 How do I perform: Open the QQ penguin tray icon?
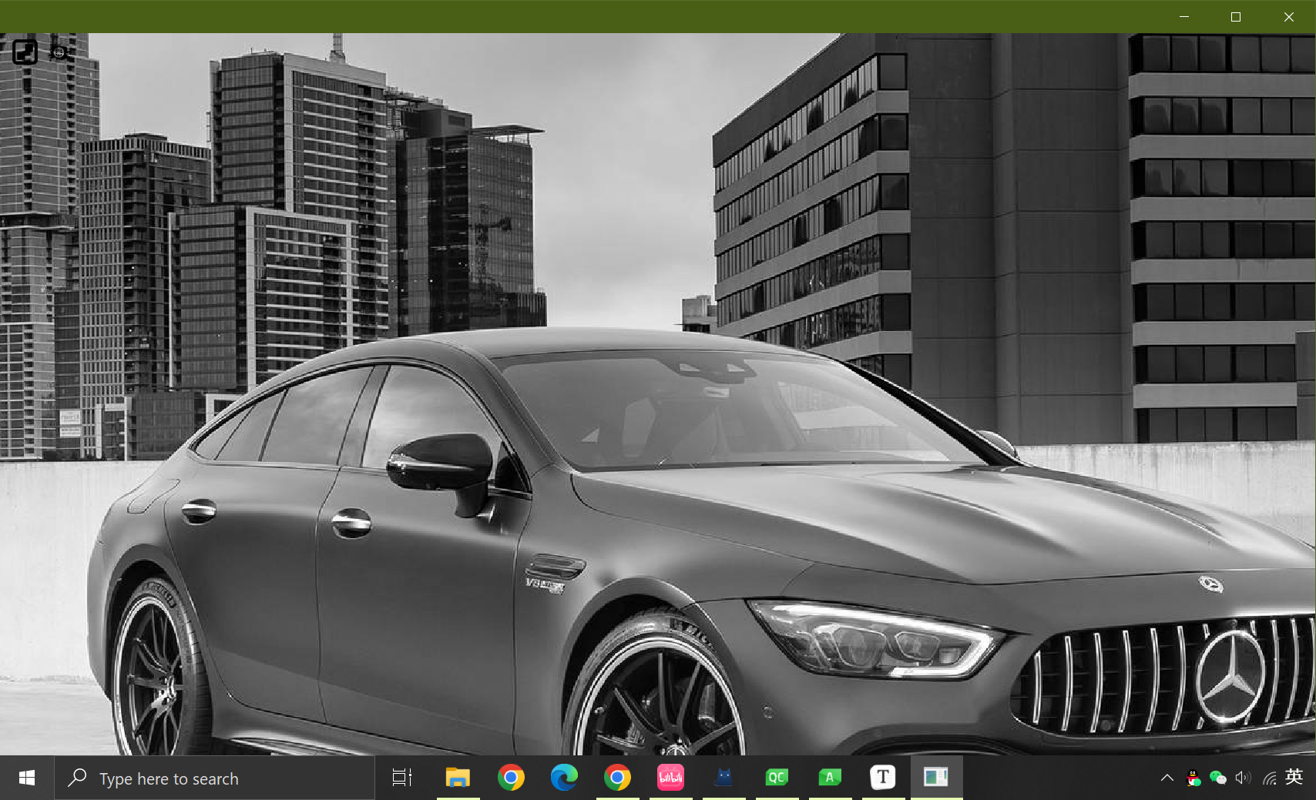point(1193,778)
